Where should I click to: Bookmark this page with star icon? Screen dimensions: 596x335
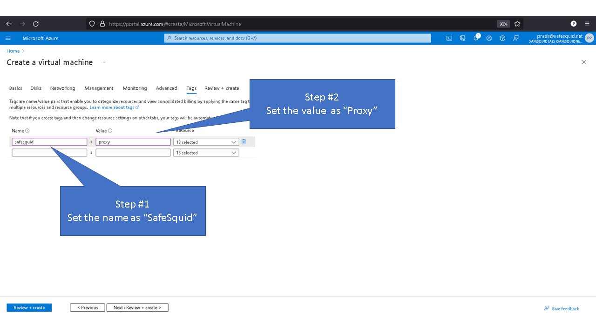point(517,24)
